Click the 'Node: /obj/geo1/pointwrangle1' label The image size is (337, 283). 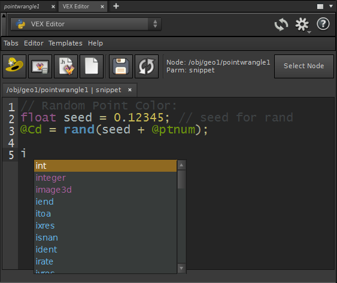(218, 62)
